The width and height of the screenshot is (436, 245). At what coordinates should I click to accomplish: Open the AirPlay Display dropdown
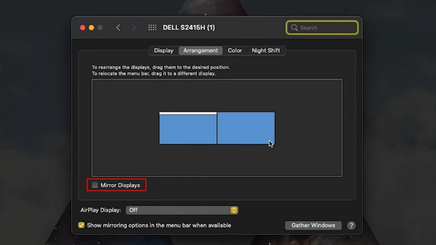coord(182,210)
